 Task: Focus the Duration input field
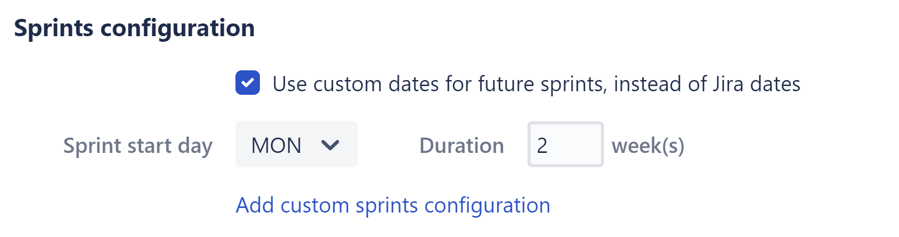pos(565,145)
